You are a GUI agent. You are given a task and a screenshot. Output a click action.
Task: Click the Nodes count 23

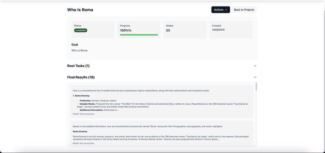[x=168, y=30]
